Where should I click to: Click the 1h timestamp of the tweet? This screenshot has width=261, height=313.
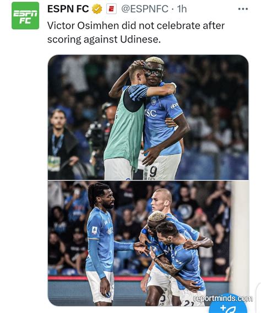click(x=182, y=9)
